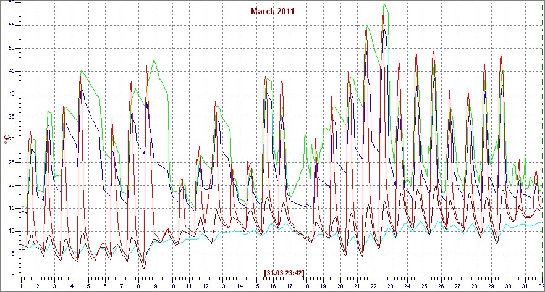Click day 28 on the x-axis
This screenshot has height=292, width=545.
pyautogui.click(x=474, y=286)
